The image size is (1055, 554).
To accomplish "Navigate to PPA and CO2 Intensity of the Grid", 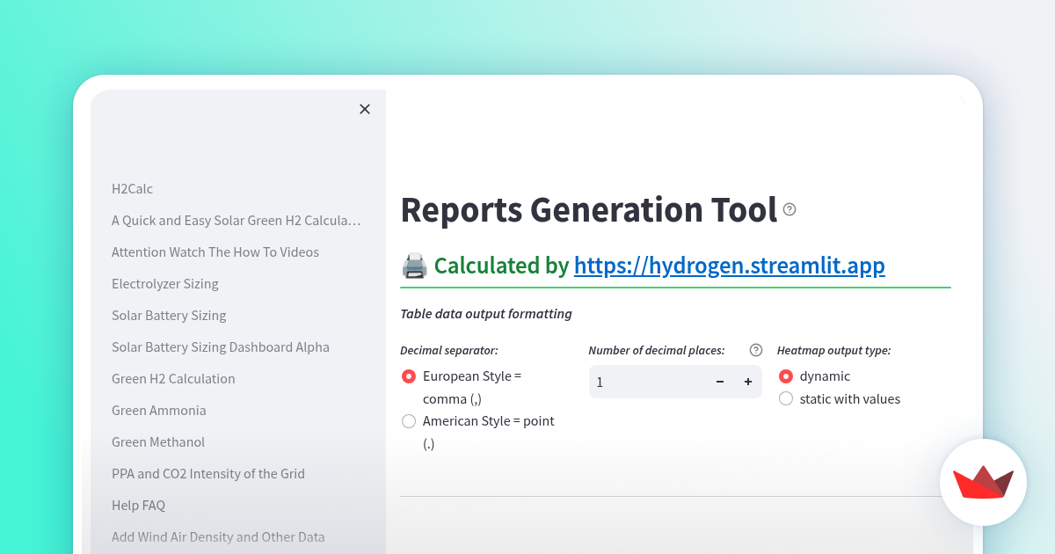I will point(208,473).
